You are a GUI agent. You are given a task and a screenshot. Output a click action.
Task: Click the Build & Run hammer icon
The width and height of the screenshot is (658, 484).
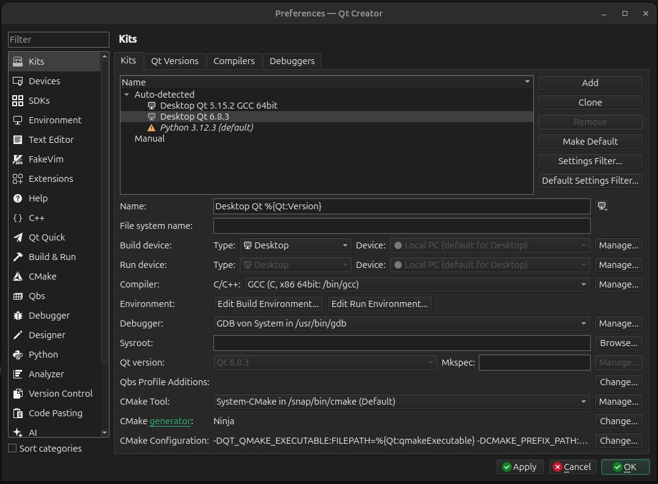(18, 257)
